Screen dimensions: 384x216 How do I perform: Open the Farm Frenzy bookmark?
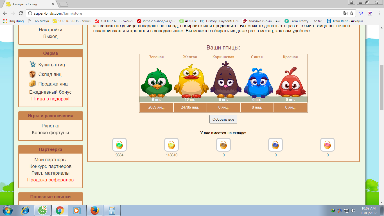[303, 21]
